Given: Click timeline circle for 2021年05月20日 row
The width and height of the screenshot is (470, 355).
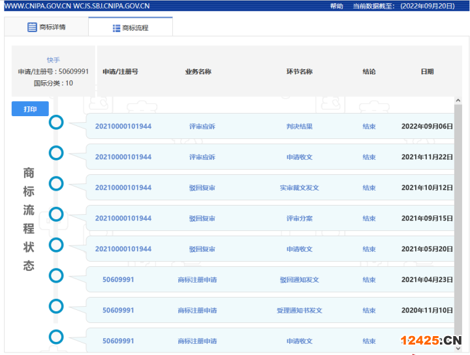Looking at the screenshot, I should tap(56, 245).
